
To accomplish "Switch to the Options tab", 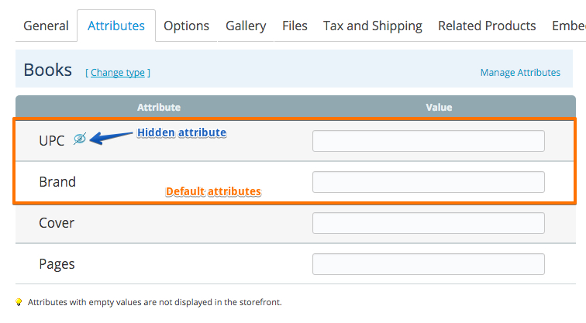I will tap(187, 26).
